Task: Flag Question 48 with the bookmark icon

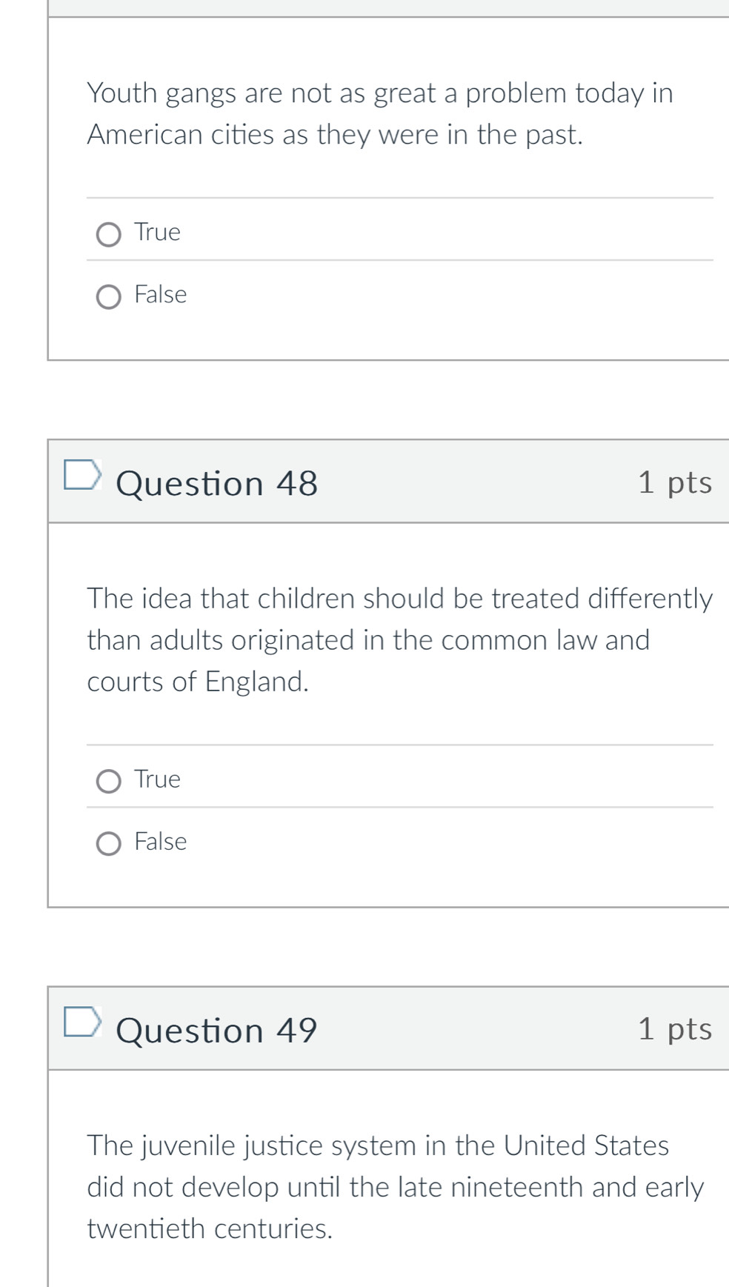Action: [81, 475]
